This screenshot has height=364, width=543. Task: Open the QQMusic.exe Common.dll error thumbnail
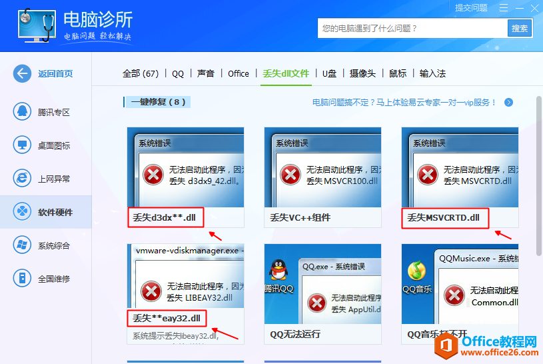pyautogui.click(x=460, y=284)
